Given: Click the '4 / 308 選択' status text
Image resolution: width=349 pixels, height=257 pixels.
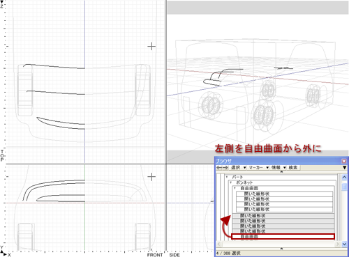Looking at the screenshot, I should pos(228,253).
